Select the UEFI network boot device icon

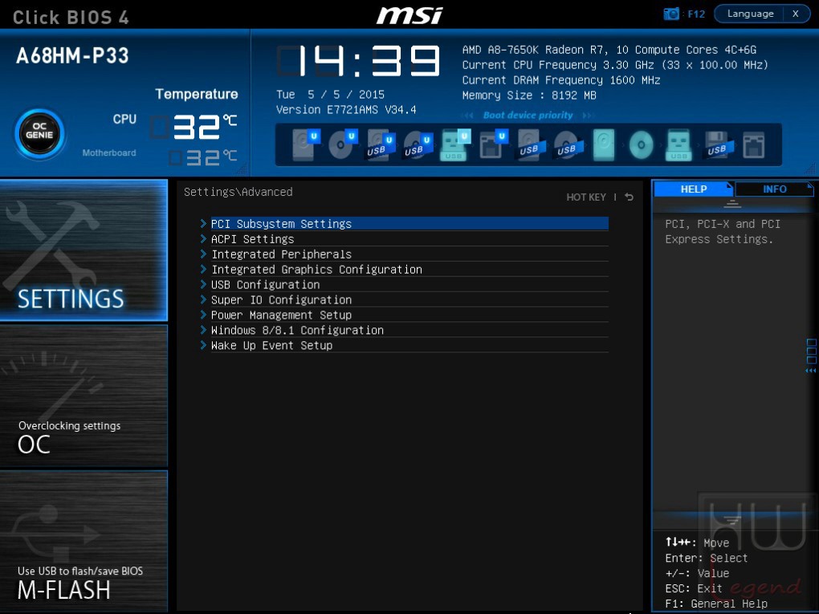pos(493,144)
